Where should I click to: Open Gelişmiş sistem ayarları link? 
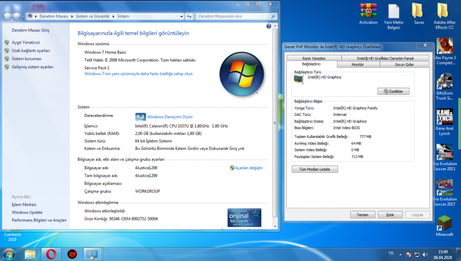tap(32, 67)
